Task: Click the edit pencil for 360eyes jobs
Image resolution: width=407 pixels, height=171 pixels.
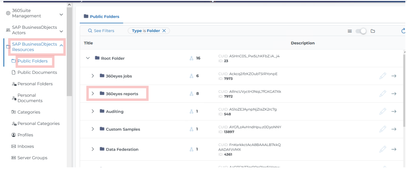Action: point(383,76)
